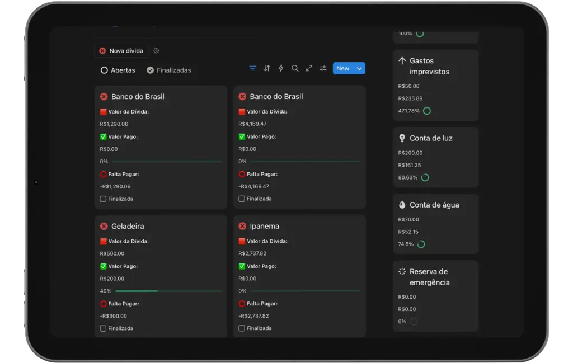Open the Geladeira card title
Screen dimensions: 573x363
(x=128, y=226)
